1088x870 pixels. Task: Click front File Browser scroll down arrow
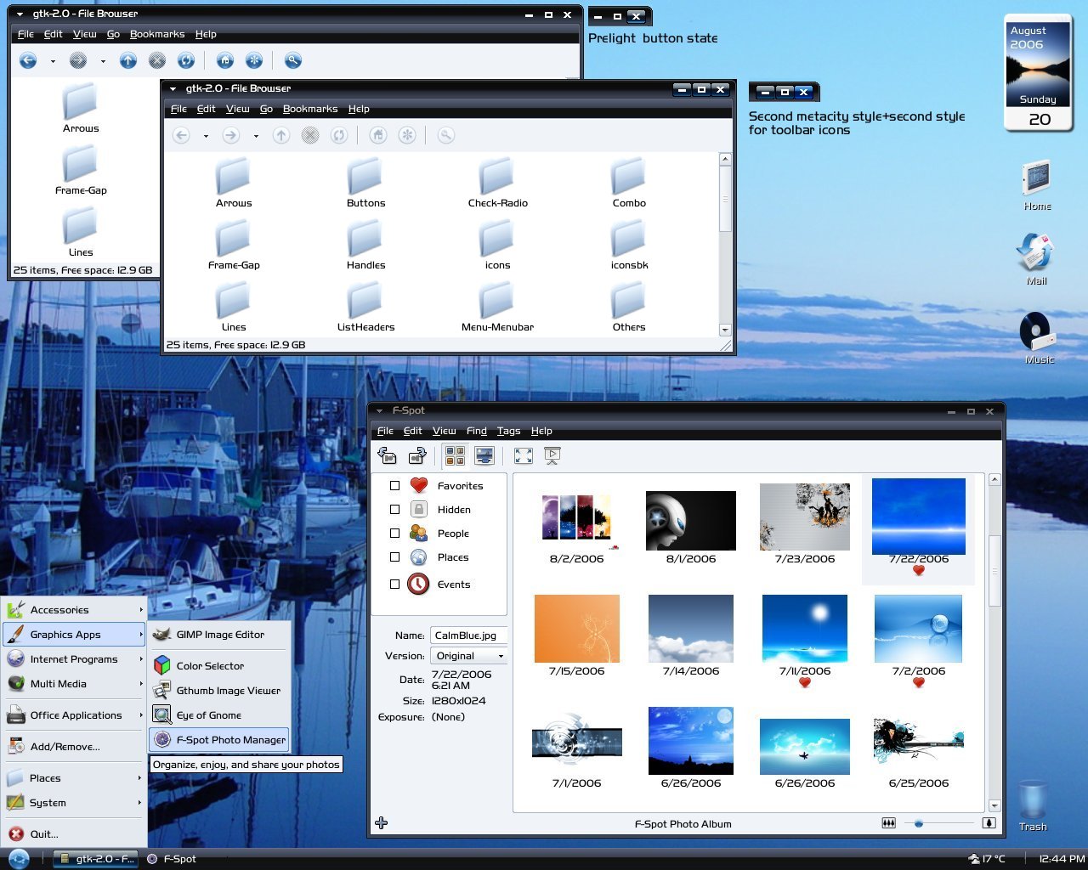(x=725, y=330)
